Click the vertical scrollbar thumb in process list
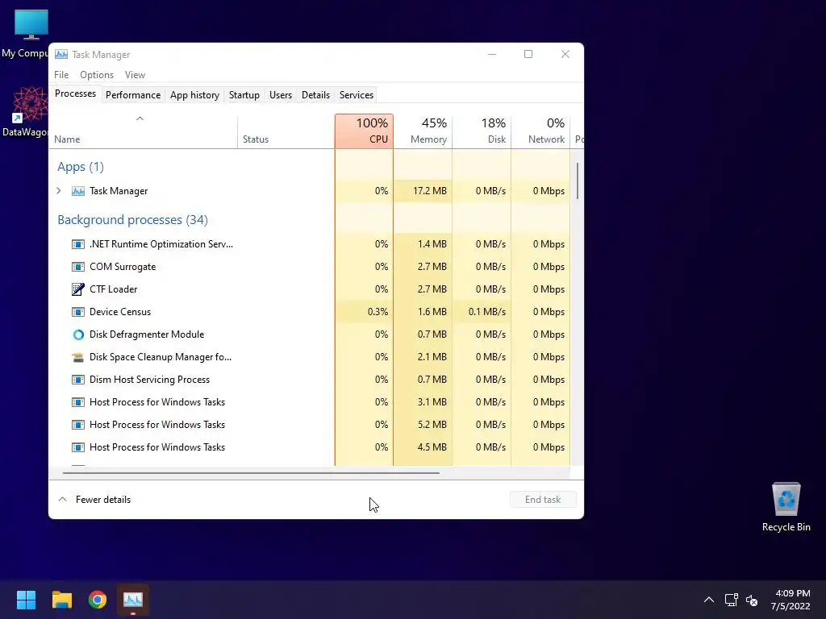This screenshot has height=619, width=826. coord(578,181)
